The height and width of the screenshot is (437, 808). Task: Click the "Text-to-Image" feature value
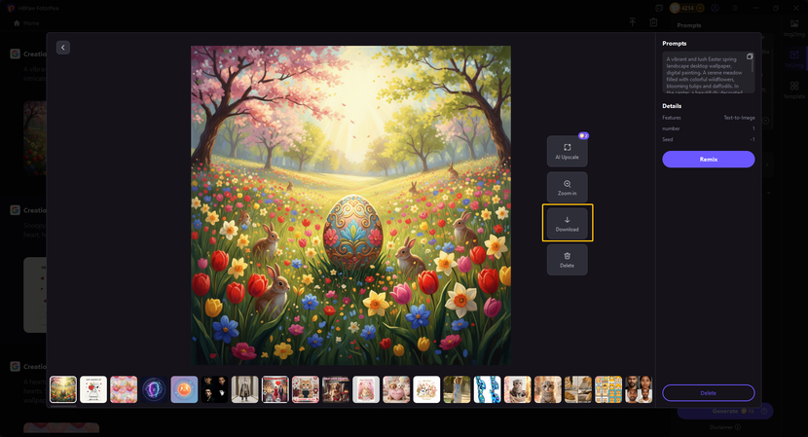tap(739, 118)
